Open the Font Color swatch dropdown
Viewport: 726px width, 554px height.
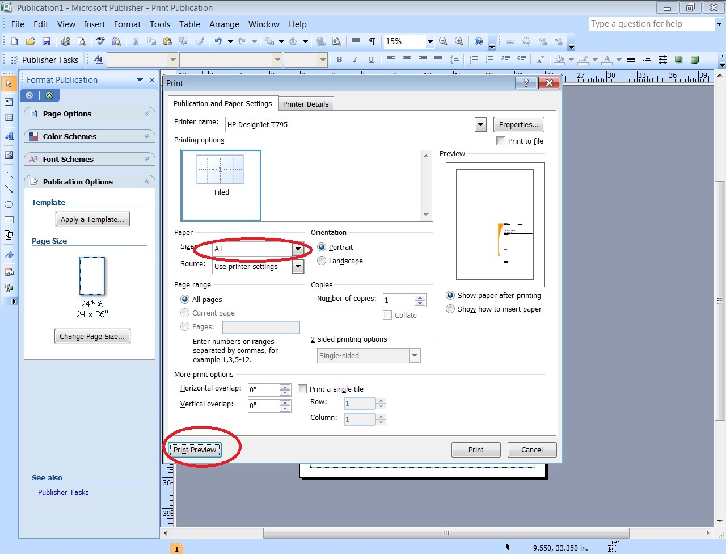pyautogui.click(x=618, y=60)
